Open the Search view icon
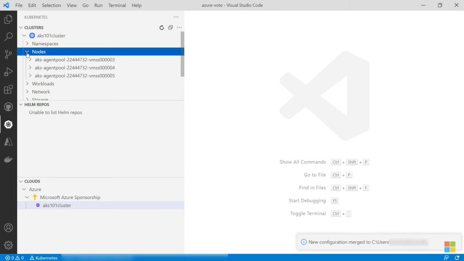Image resolution: width=464 pixels, height=261 pixels. click(8, 37)
